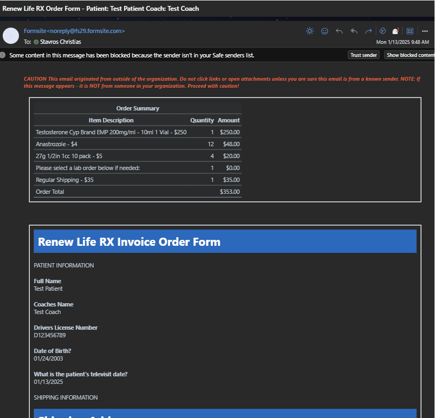Screen dimensions: 435x418
Task: Open the emoji reaction smiley icon
Action: (x=324, y=31)
